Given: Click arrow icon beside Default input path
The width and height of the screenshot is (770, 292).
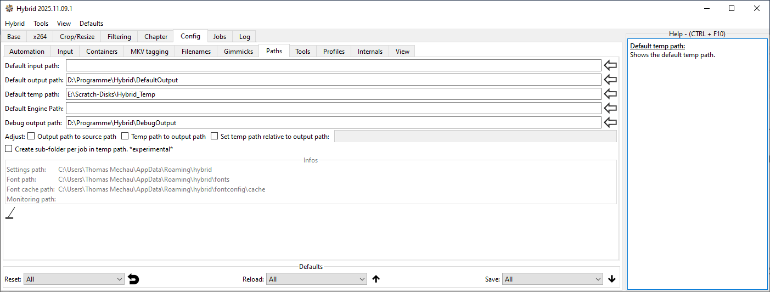Looking at the screenshot, I should pyautogui.click(x=610, y=65).
